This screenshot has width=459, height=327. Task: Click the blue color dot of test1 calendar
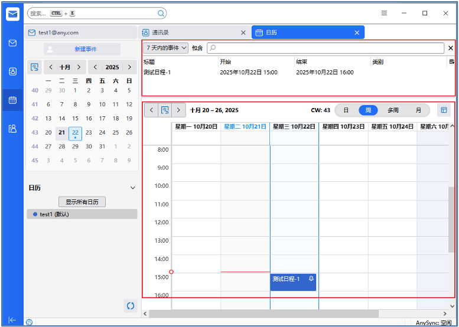(35, 214)
